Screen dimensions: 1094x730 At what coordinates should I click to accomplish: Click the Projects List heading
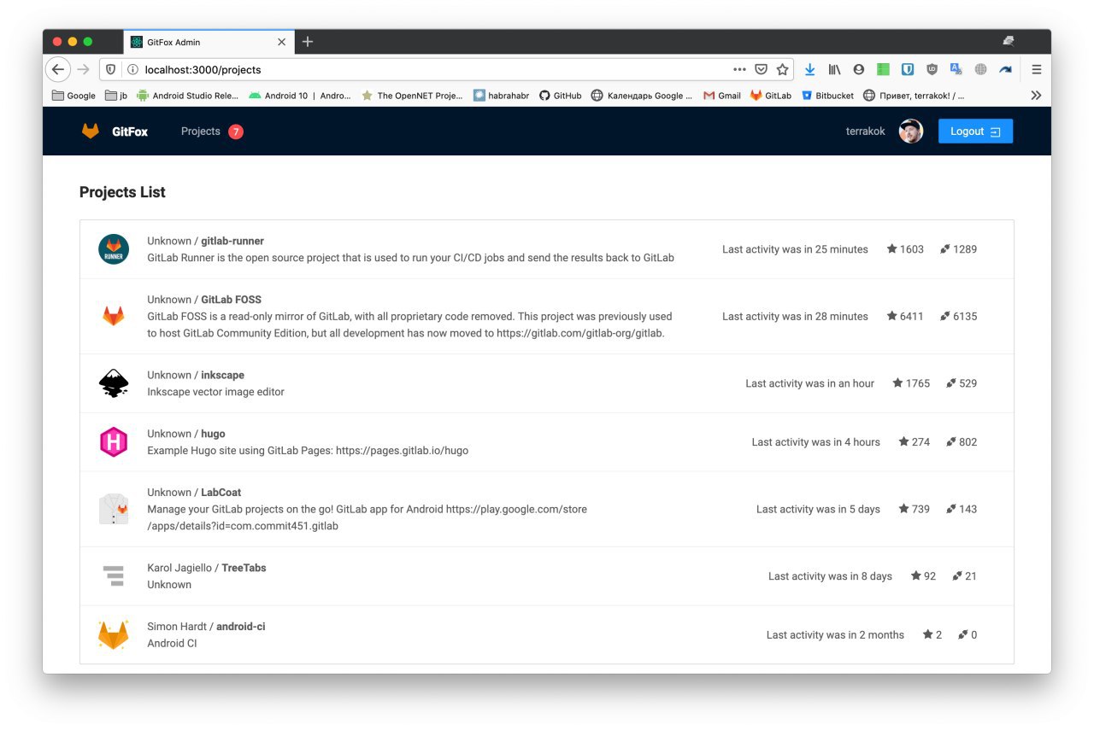pos(122,192)
